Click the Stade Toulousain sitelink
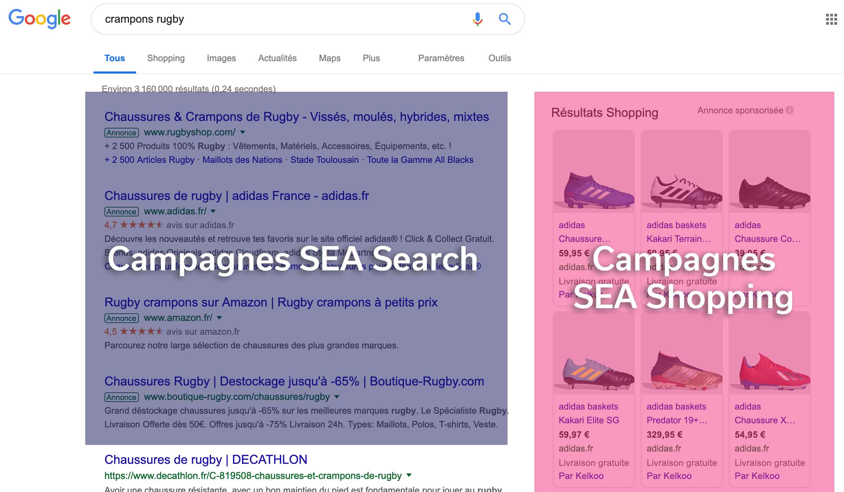 (x=324, y=160)
